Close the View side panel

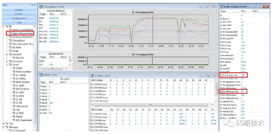(35, 5)
